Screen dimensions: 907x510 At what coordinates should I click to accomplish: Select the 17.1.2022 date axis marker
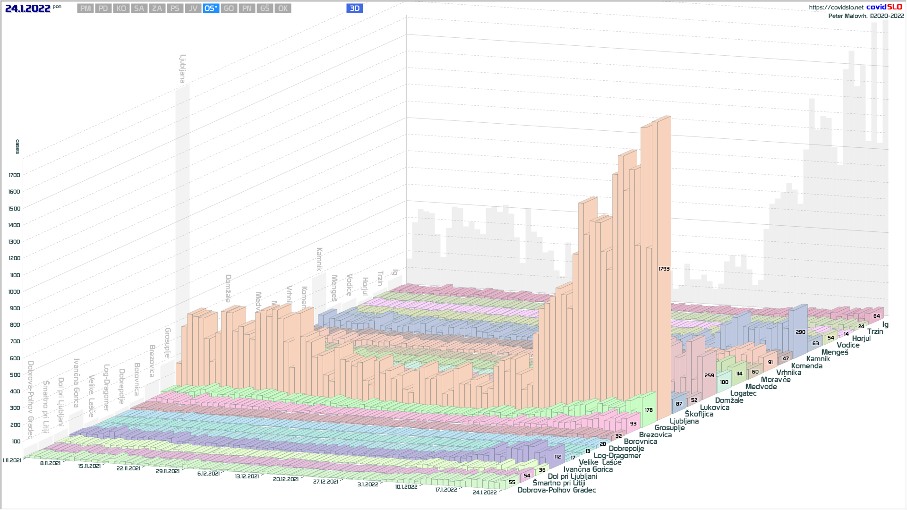point(446,490)
